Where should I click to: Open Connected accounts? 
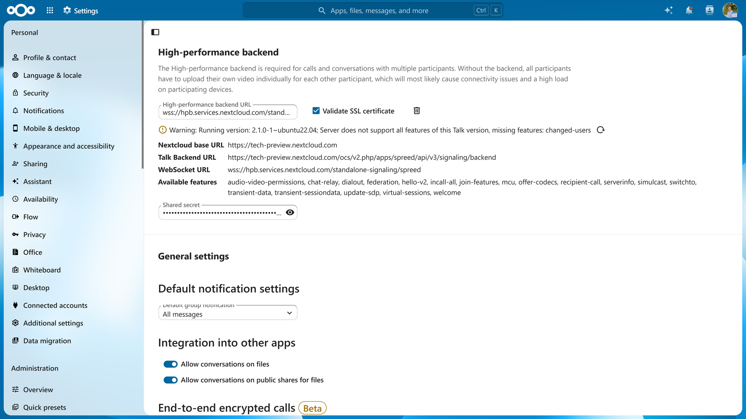(x=73, y=305)
